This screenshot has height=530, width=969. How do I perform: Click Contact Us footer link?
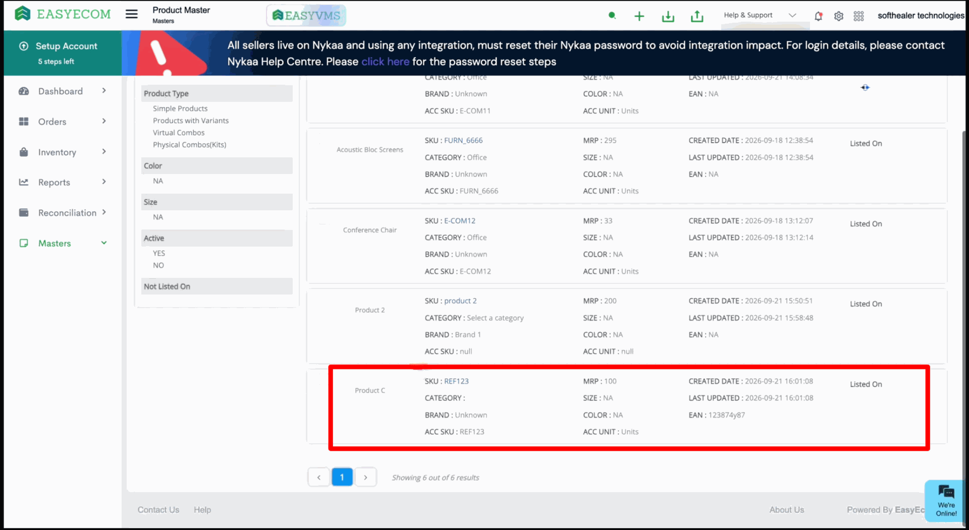[158, 510]
